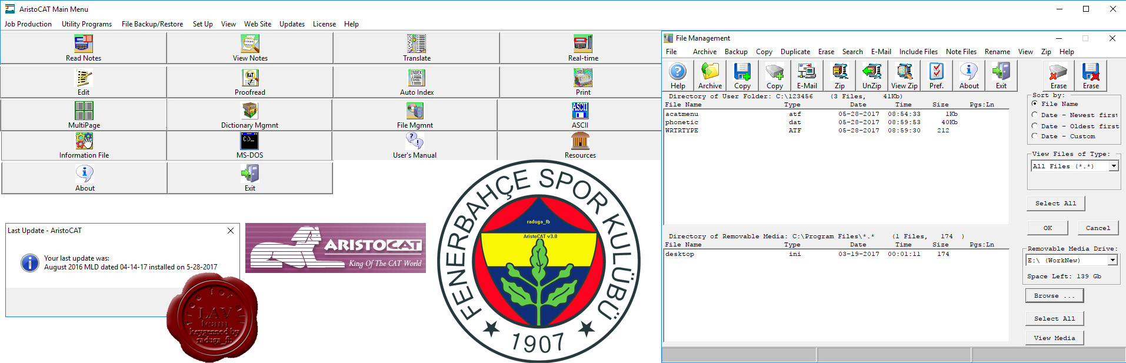Click the AristoCAT banner logo
Screen dimensions: 1126x363
[335, 248]
